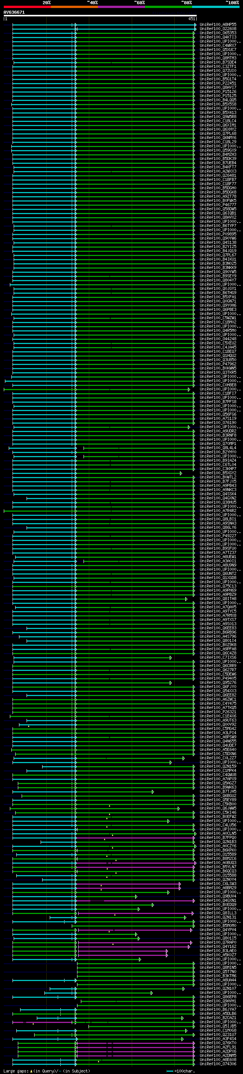Select hit UniRef100_C1BL29
Viewport: 243px width, 1074px height.
[x=218, y=142]
